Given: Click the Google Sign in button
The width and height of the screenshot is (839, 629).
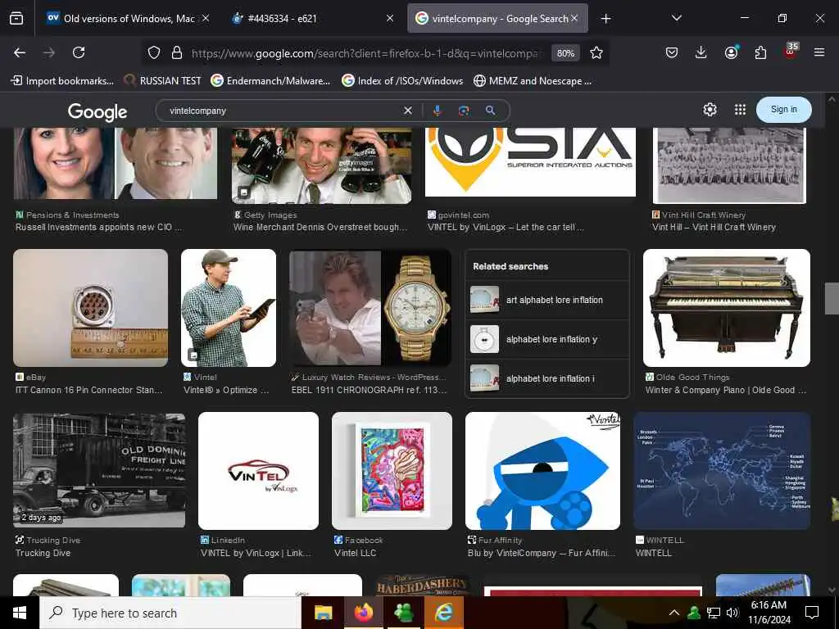Looking at the screenshot, I should [783, 110].
